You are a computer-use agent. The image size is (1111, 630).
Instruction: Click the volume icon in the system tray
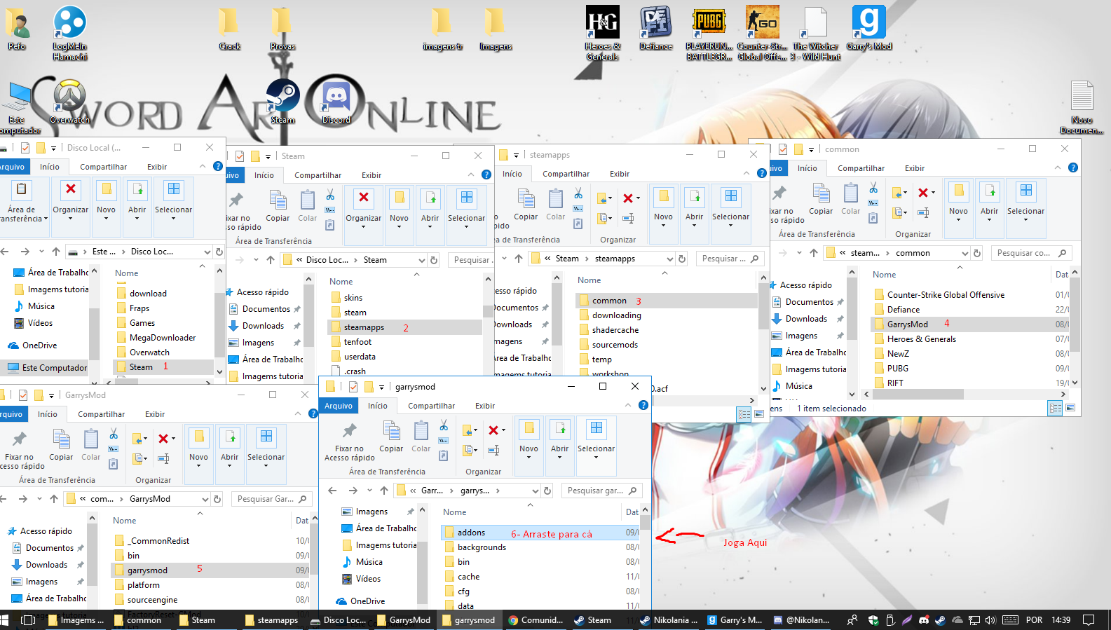990,620
